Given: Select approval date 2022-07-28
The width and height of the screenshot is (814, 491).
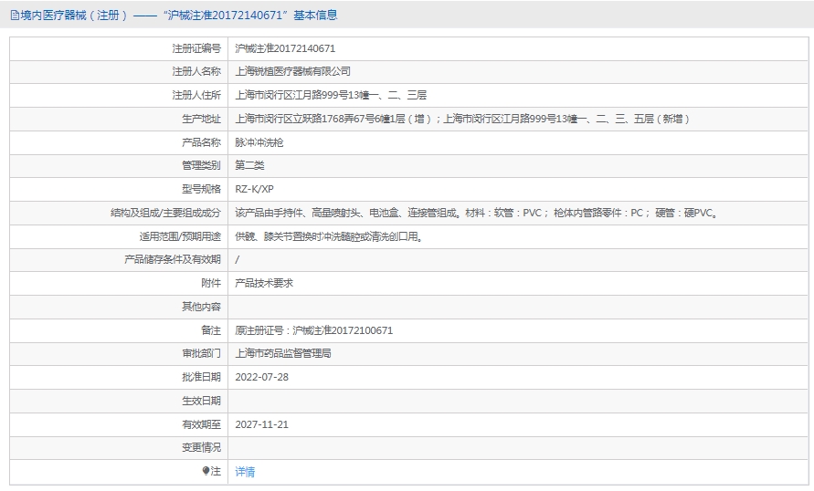Looking at the screenshot, I should pos(261,377).
